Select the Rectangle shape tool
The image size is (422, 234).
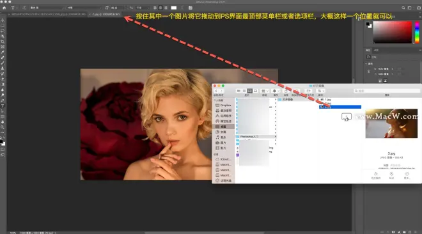point(3,116)
